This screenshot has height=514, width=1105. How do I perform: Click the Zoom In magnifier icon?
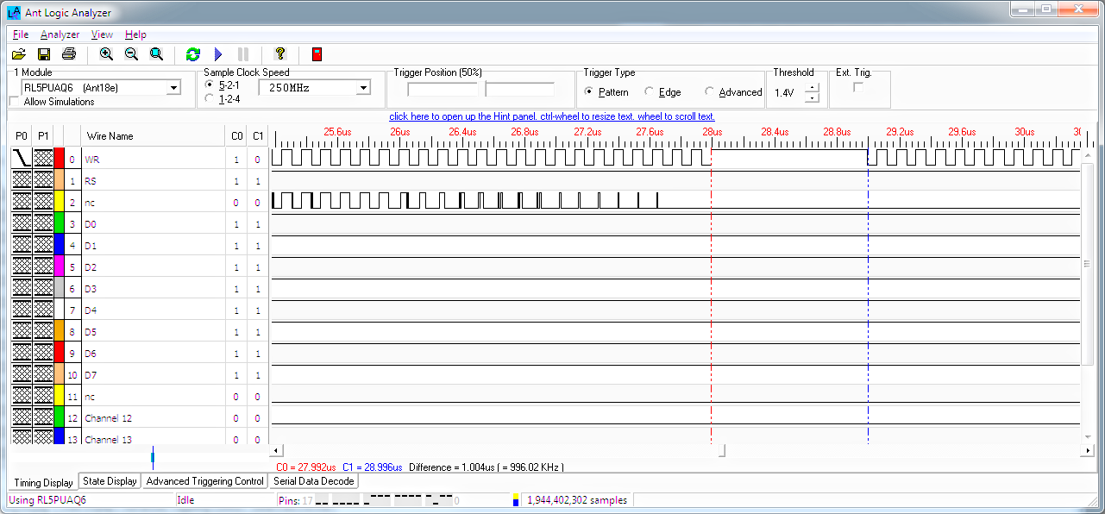106,54
